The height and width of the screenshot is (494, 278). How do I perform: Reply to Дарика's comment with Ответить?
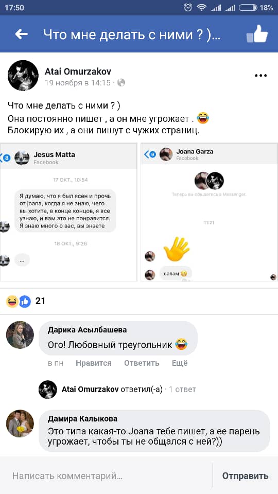tap(142, 363)
